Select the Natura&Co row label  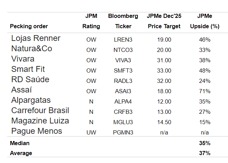32,48
